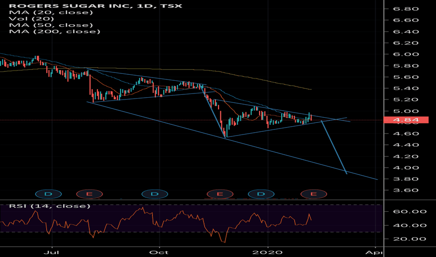
Task: Select the MA (20, close) indicator label
Action: coord(51,12)
